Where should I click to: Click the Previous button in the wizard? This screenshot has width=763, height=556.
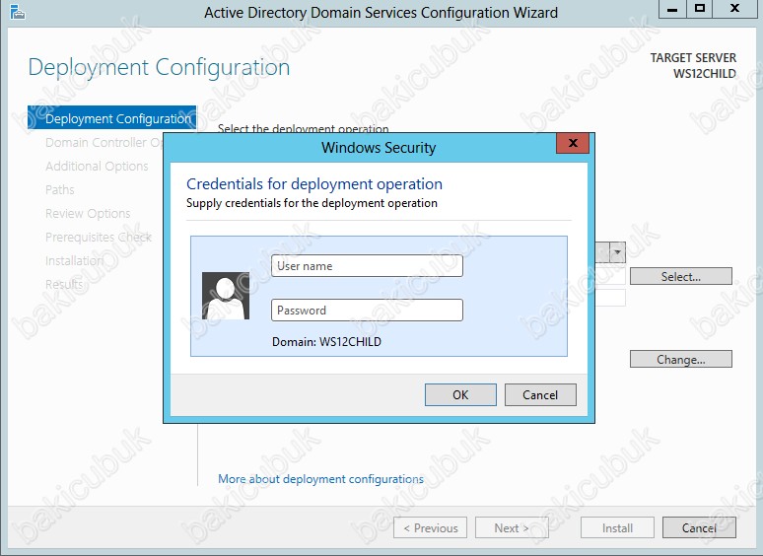pos(430,527)
